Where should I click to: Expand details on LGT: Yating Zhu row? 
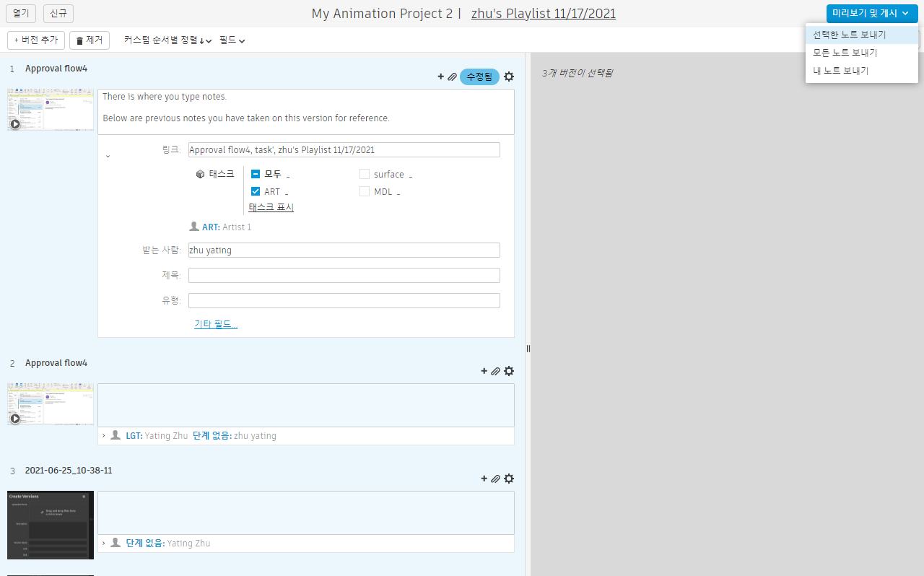pos(104,435)
